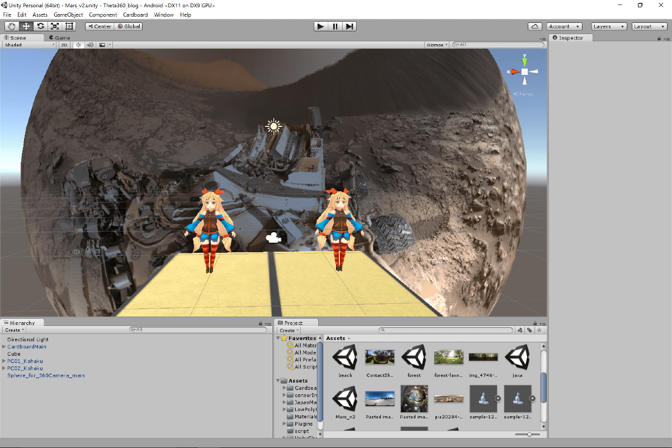The width and height of the screenshot is (672, 448).
Task: Save search with the star icon
Action: pos(539,331)
